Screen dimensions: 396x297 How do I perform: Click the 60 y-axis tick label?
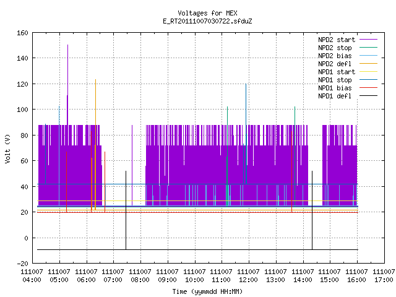25,161
